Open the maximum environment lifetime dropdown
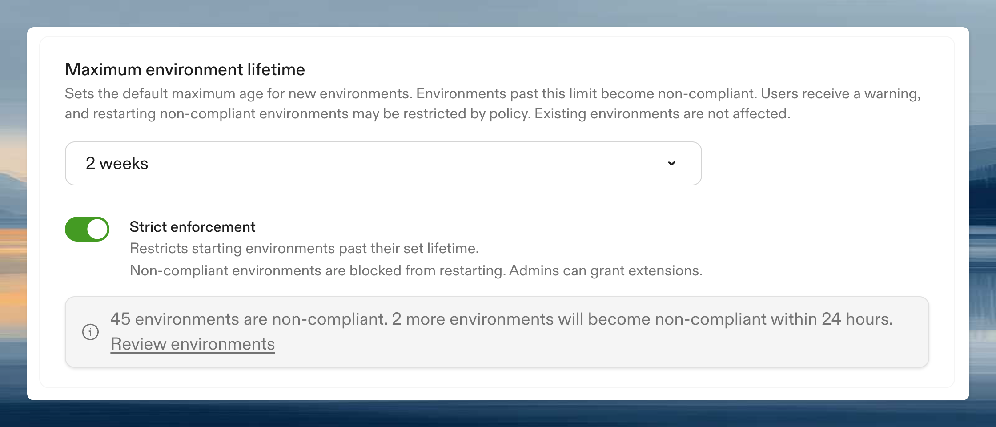This screenshot has width=996, height=427. (382, 163)
